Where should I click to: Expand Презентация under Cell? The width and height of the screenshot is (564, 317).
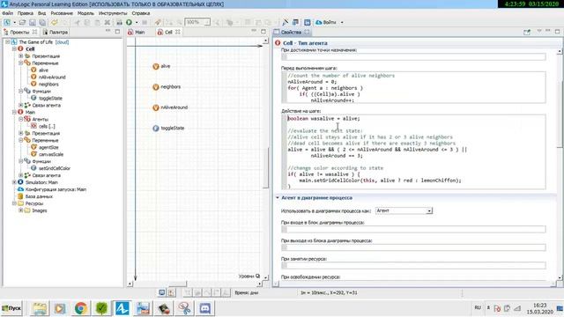(21, 56)
